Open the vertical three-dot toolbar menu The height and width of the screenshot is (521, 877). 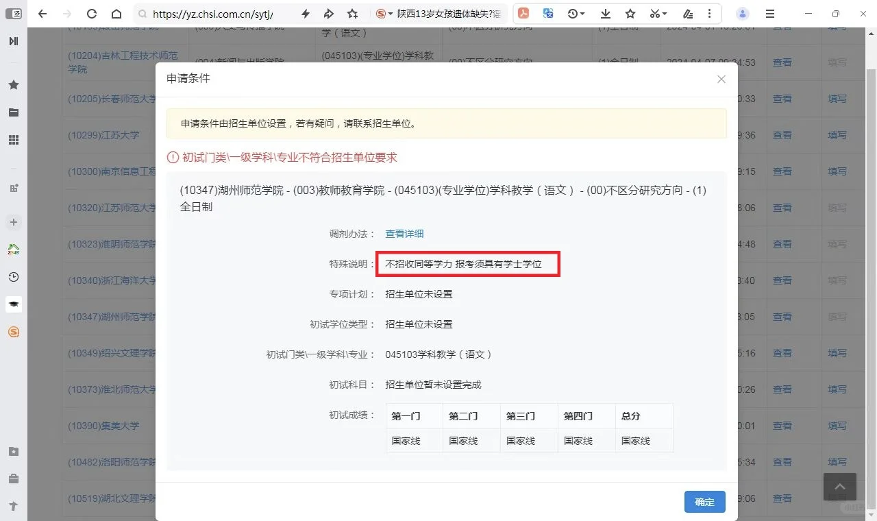709,14
